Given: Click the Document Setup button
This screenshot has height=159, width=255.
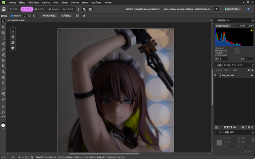Looking at the screenshot, I should (x=49, y=16).
